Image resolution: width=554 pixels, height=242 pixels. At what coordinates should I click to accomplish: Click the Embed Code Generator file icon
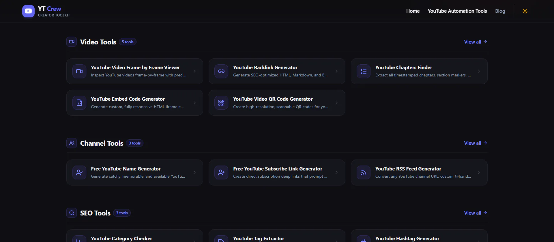tap(79, 103)
